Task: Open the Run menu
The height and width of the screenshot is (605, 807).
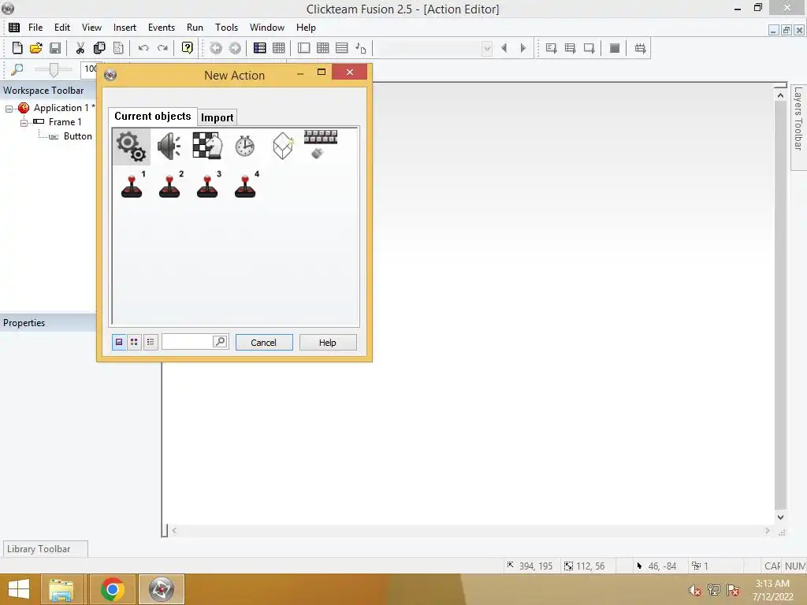Action: coord(195,28)
